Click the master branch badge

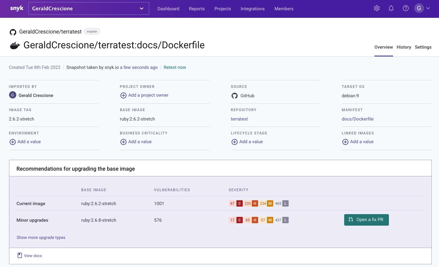coord(92,31)
